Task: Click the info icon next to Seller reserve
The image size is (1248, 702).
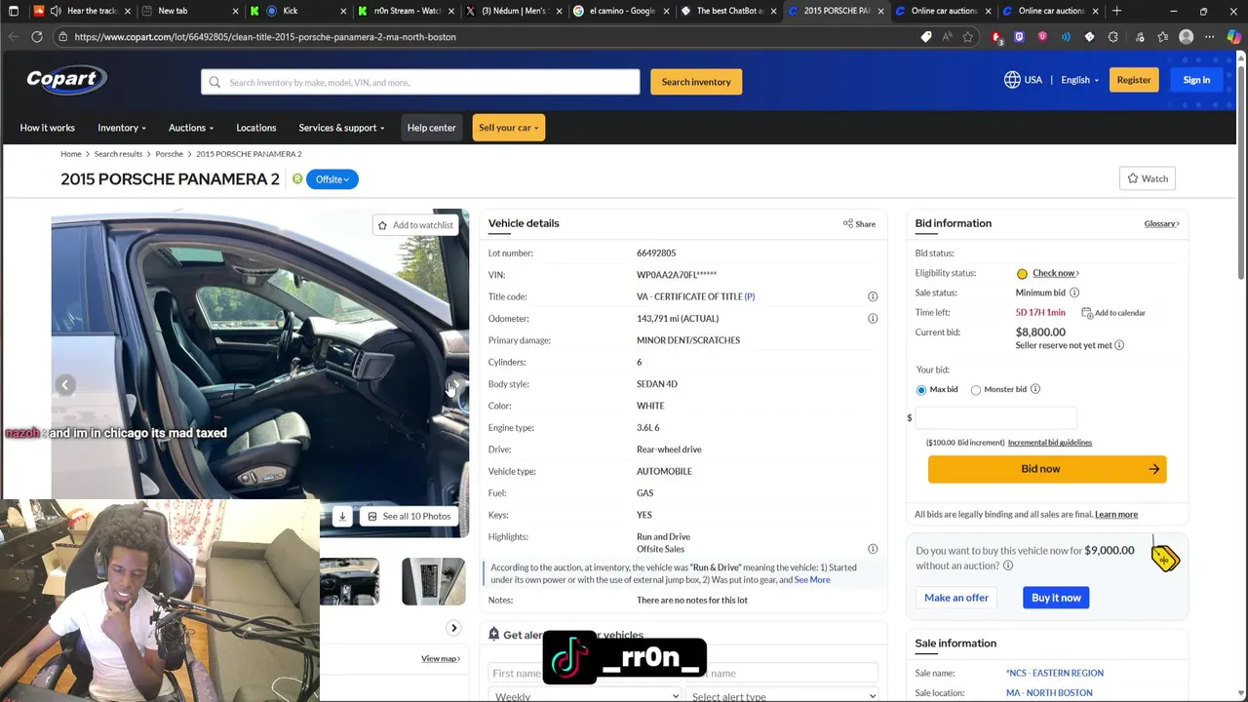Action: coord(1119,345)
